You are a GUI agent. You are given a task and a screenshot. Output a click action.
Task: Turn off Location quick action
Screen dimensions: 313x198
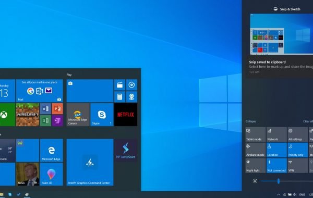[276, 150]
